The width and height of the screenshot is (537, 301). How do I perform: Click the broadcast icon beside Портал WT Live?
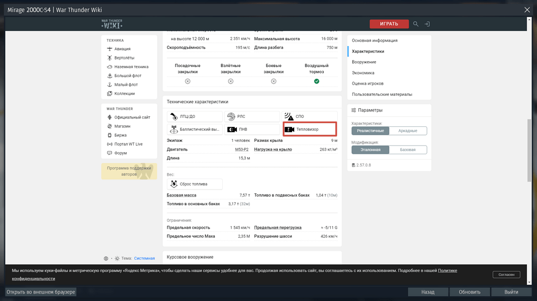pos(110,144)
